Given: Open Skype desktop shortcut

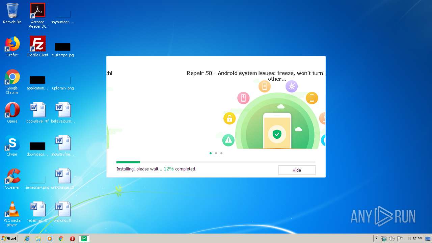Looking at the screenshot, I should [x=12, y=146].
